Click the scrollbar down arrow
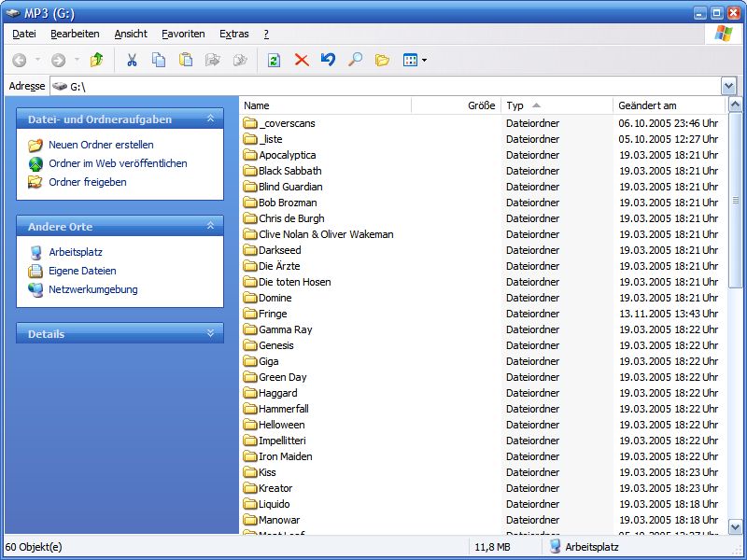The image size is (747, 560). [x=735, y=526]
